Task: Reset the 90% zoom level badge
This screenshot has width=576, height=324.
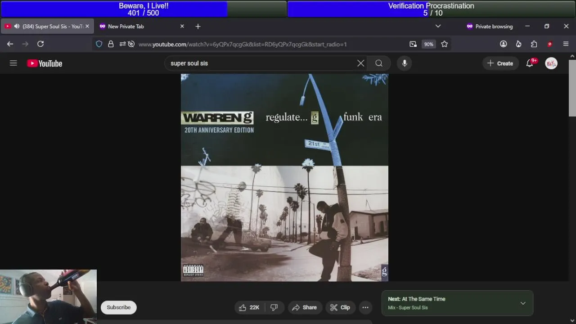Action: (x=428, y=44)
